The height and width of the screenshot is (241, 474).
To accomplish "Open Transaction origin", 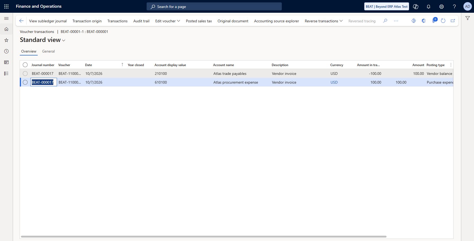I will click(x=87, y=21).
